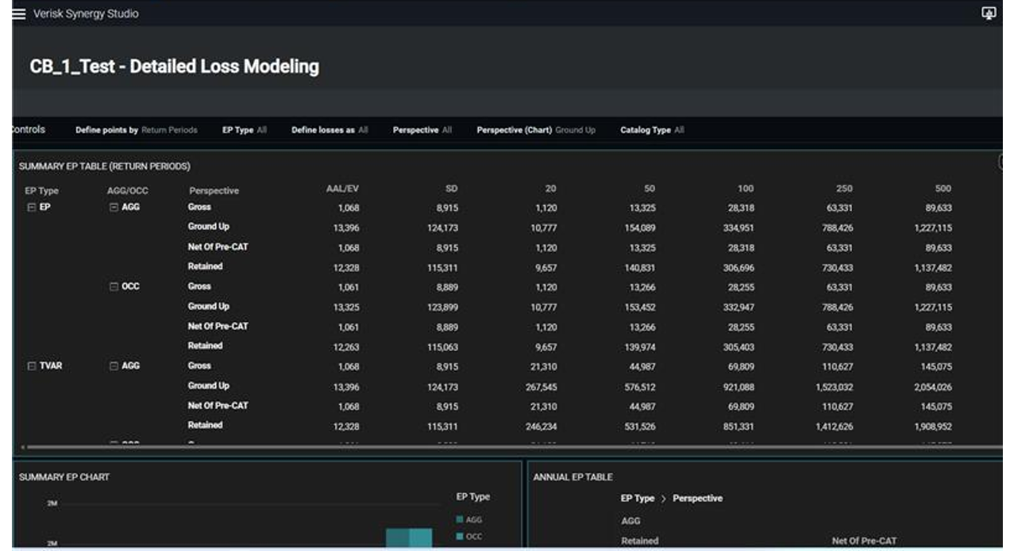
Task: Click the Net Of Pre-CAT column in Annual EP Table
Action: (864, 541)
